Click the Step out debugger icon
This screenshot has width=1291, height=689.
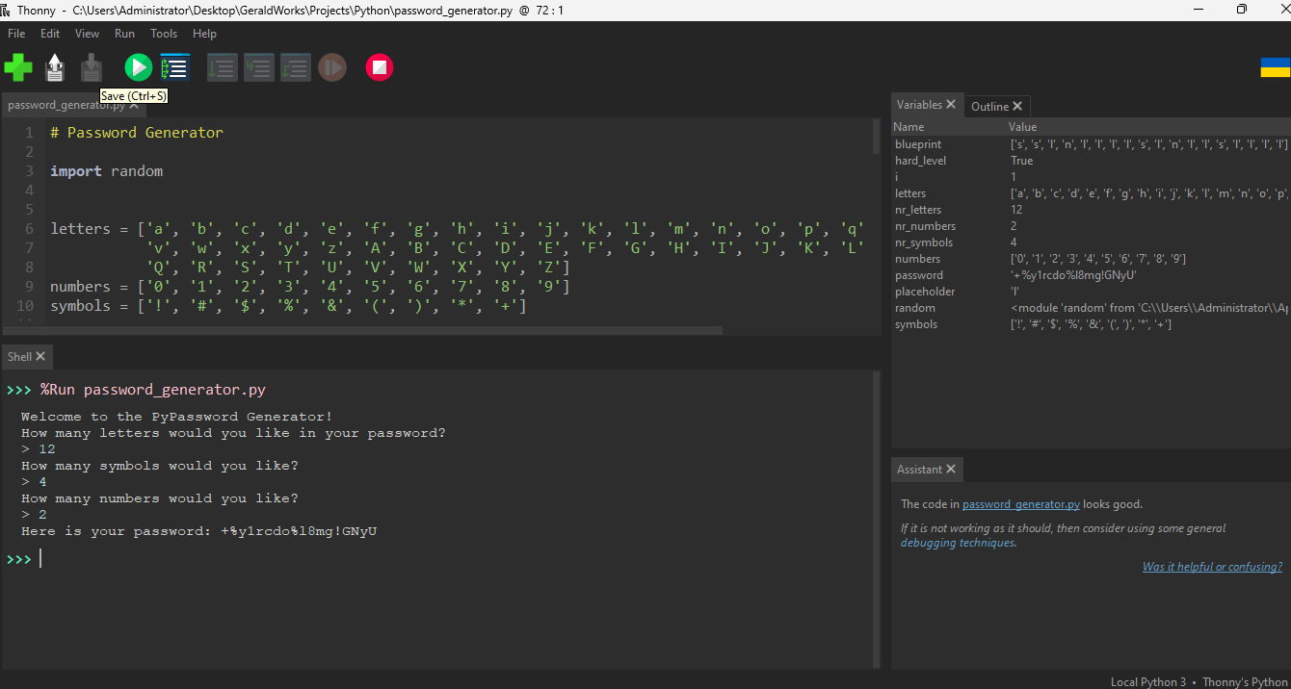[296, 67]
